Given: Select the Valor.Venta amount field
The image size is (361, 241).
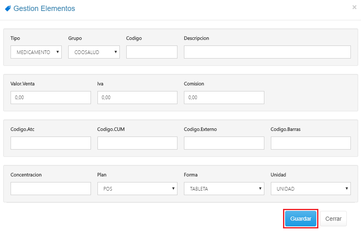Looking at the screenshot, I should tap(51, 98).
